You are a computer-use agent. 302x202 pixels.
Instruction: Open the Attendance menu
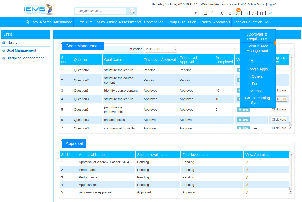(x=63, y=22)
